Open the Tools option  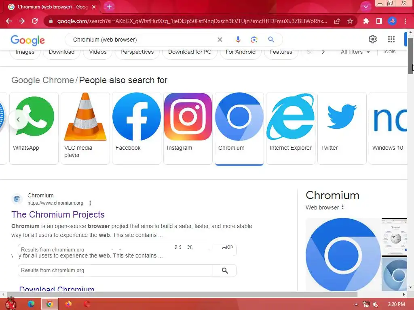click(389, 52)
